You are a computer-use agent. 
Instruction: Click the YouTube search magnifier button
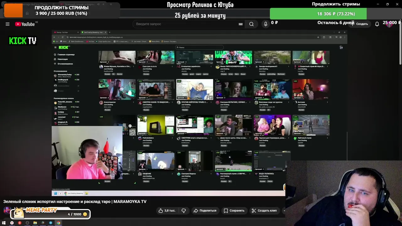point(251,24)
